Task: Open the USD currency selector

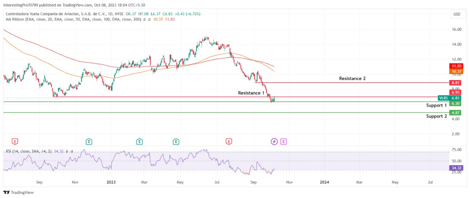Action: pyautogui.click(x=457, y=14)
